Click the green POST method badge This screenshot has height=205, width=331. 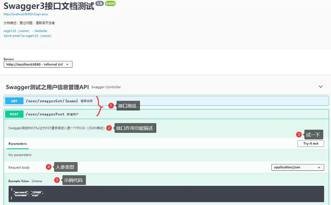(14, 114)
